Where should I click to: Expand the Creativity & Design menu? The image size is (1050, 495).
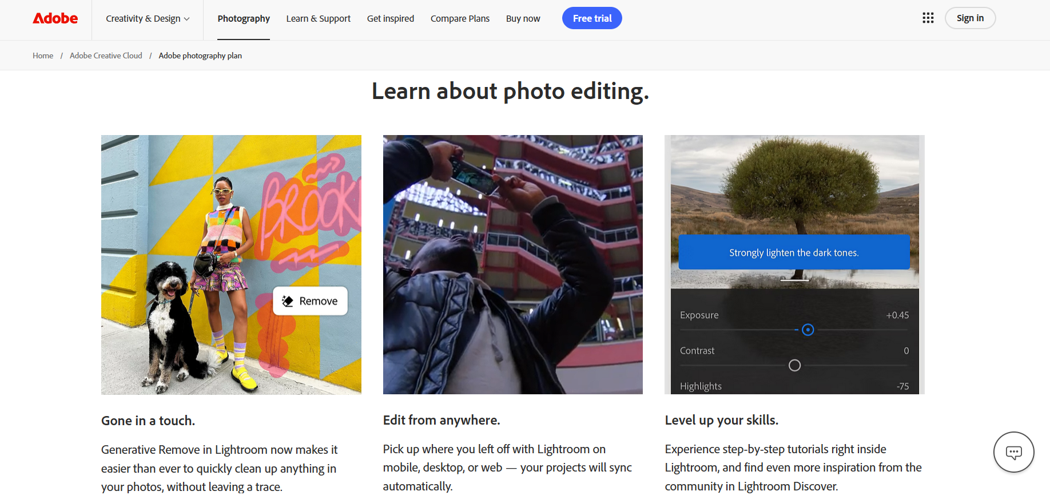pos(148,18)
